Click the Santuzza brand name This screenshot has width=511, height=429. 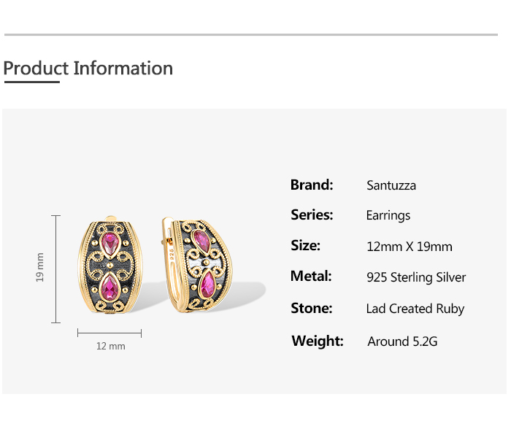391,185
